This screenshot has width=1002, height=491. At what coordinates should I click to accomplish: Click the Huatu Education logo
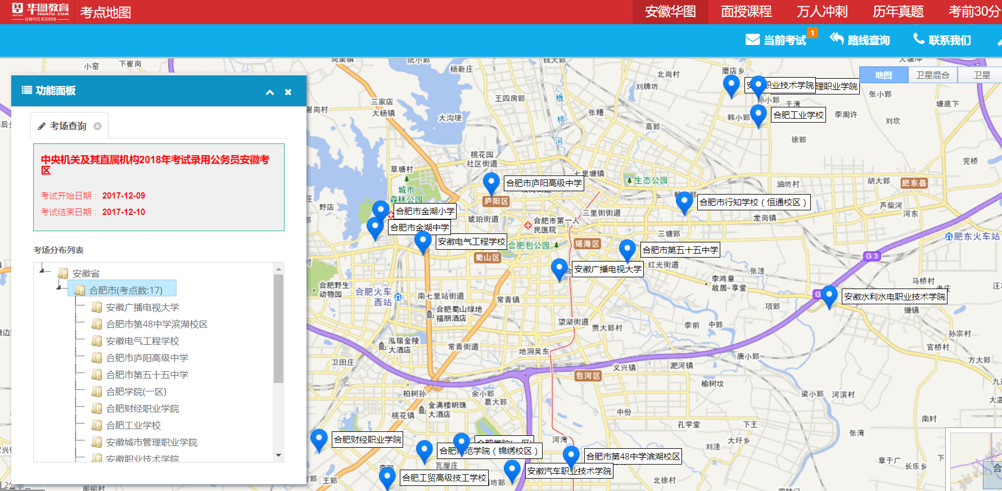(40, 11)
